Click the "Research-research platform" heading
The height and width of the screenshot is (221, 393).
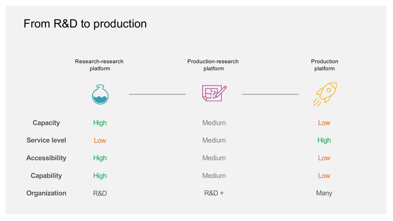tap(99, 65)
